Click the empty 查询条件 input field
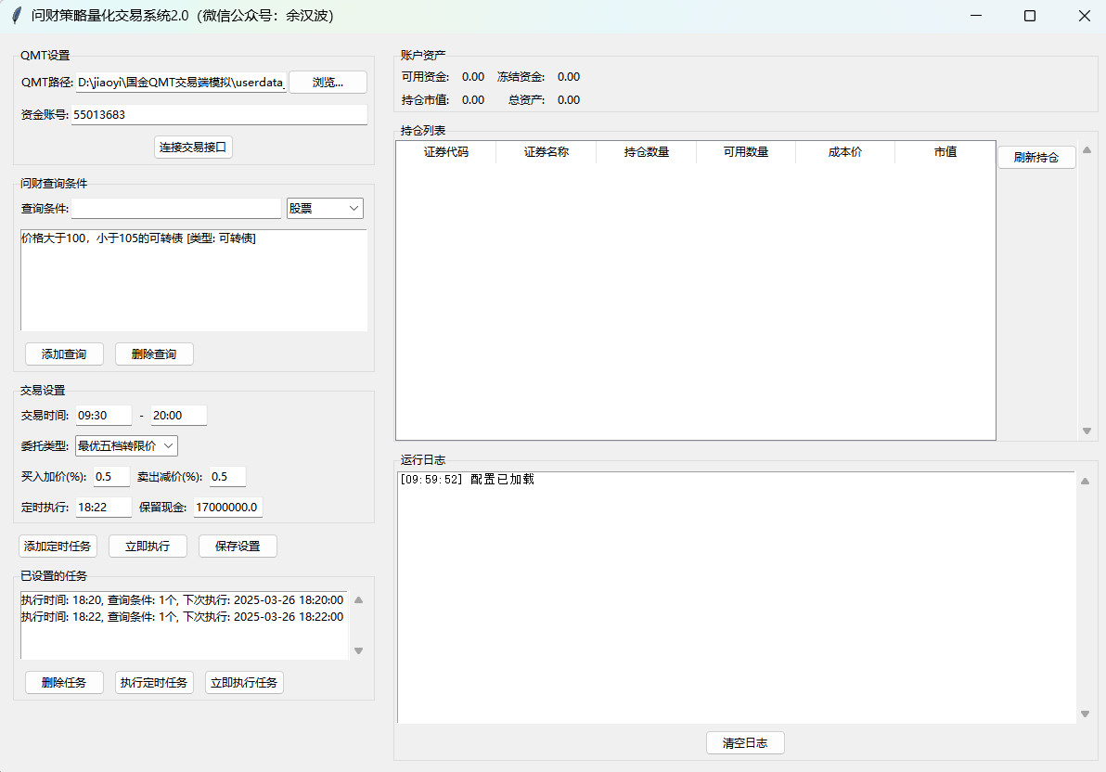This screenshot has width=1106, height=772. click(176, 208)
